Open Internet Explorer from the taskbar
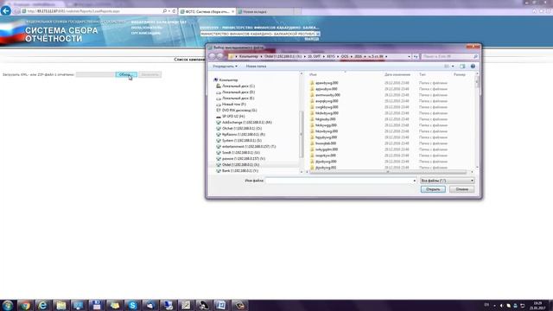The image size is (553, 311). pos(42,305)
